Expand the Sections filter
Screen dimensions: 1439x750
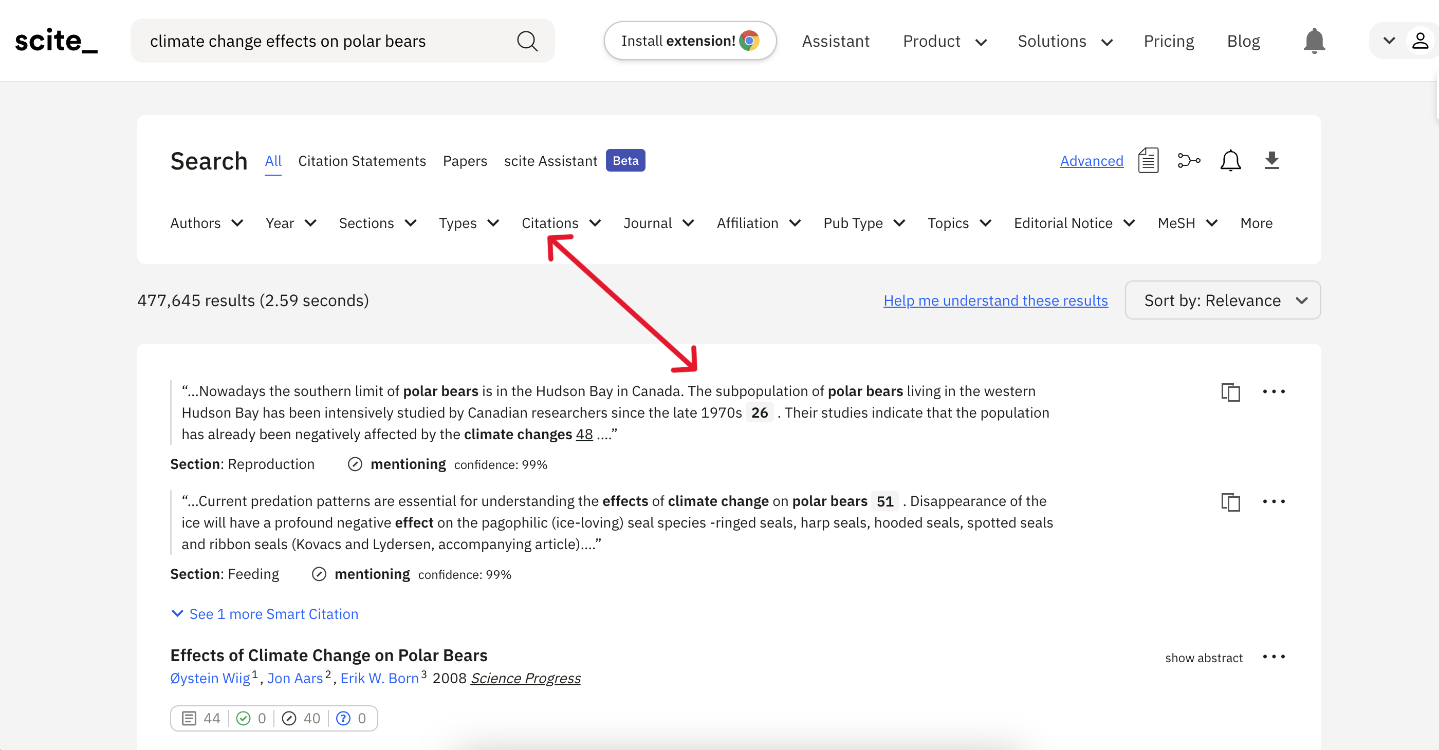378,223
